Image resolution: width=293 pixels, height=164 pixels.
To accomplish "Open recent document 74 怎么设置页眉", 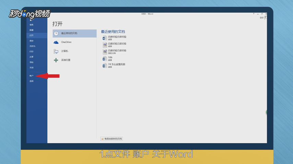I will [114, 65].
